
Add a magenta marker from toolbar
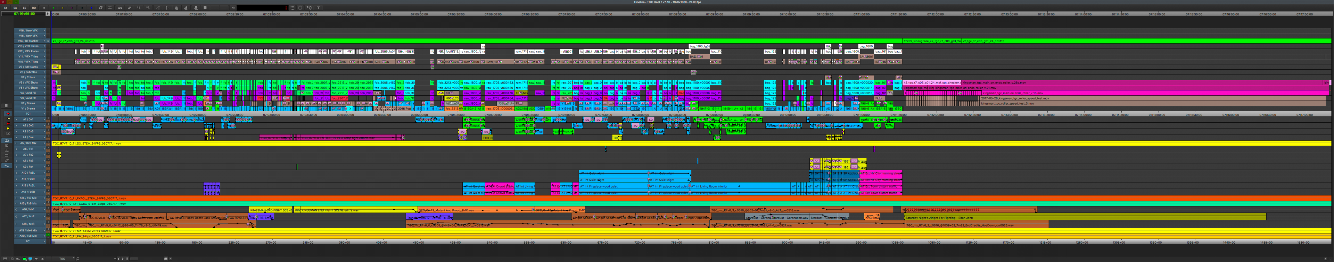[72, 8]
